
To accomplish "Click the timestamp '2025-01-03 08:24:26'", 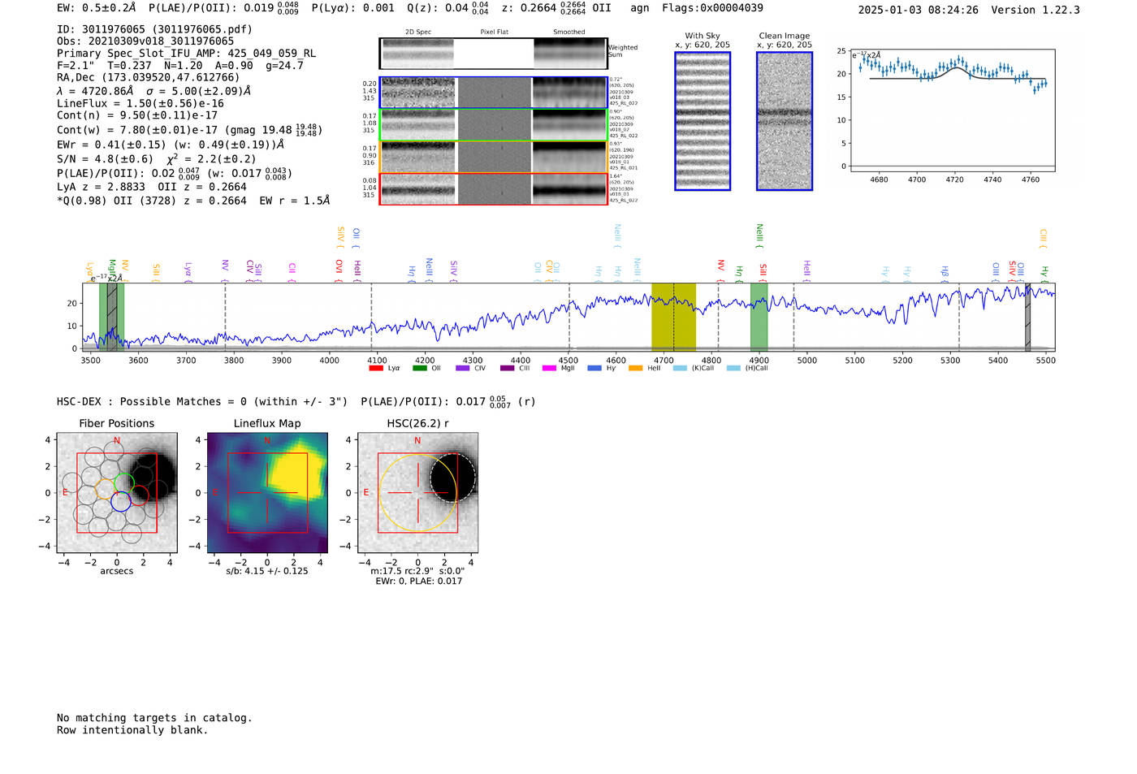I will click(919, 10).
